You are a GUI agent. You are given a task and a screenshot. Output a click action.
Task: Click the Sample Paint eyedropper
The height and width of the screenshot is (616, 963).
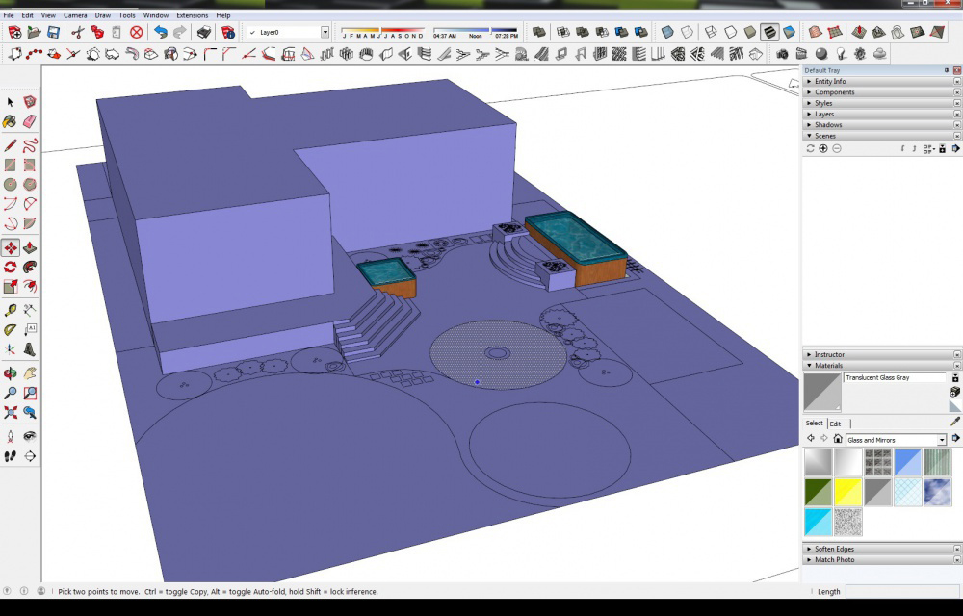pos(955,423)
